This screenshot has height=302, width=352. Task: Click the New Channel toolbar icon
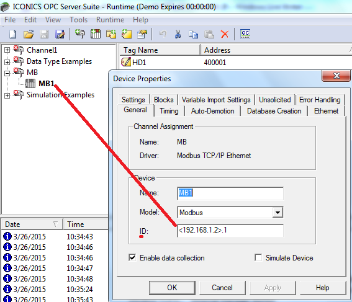[x=79, y=34]
